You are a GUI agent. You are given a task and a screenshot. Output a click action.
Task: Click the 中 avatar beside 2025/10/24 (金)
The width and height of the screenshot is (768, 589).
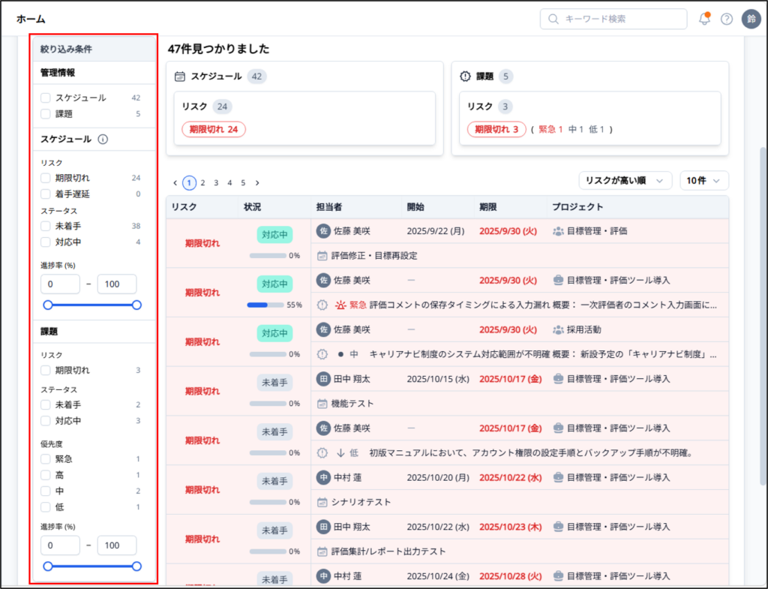(323, 575)
